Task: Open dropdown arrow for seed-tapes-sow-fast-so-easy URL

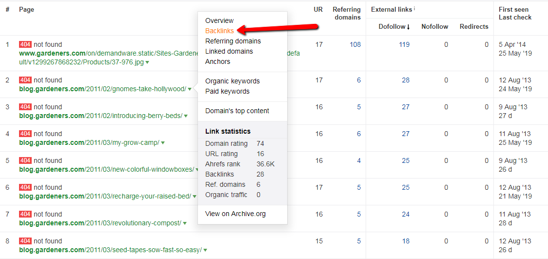Action: click(205, 250)
